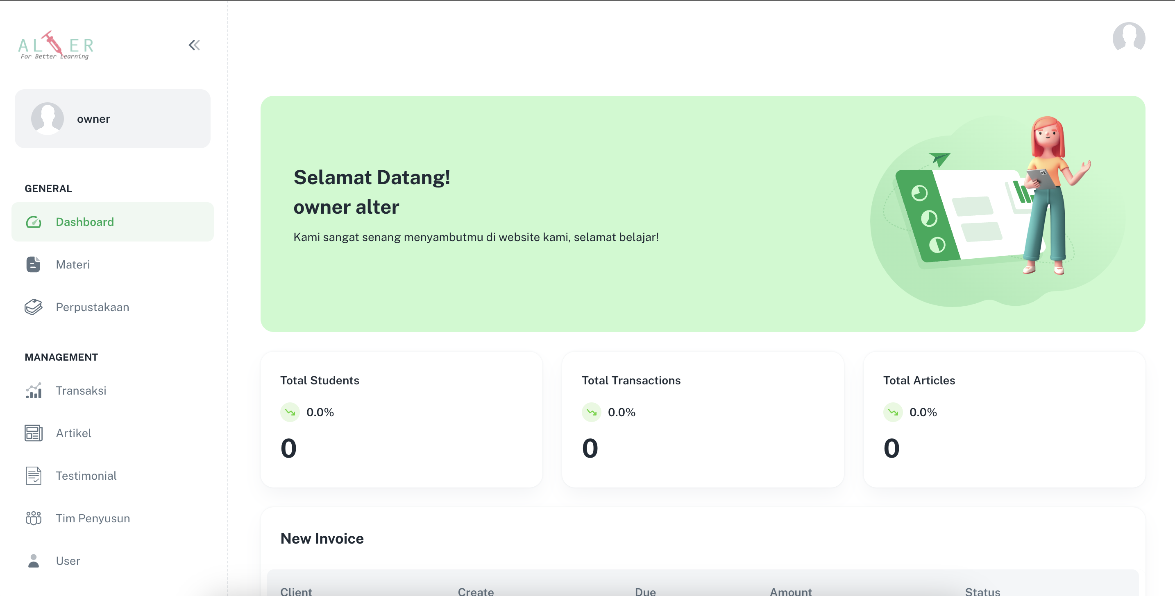Click the Total Transactions trend icon
This screenshot has height=596, width=1175.
[591, 412]
